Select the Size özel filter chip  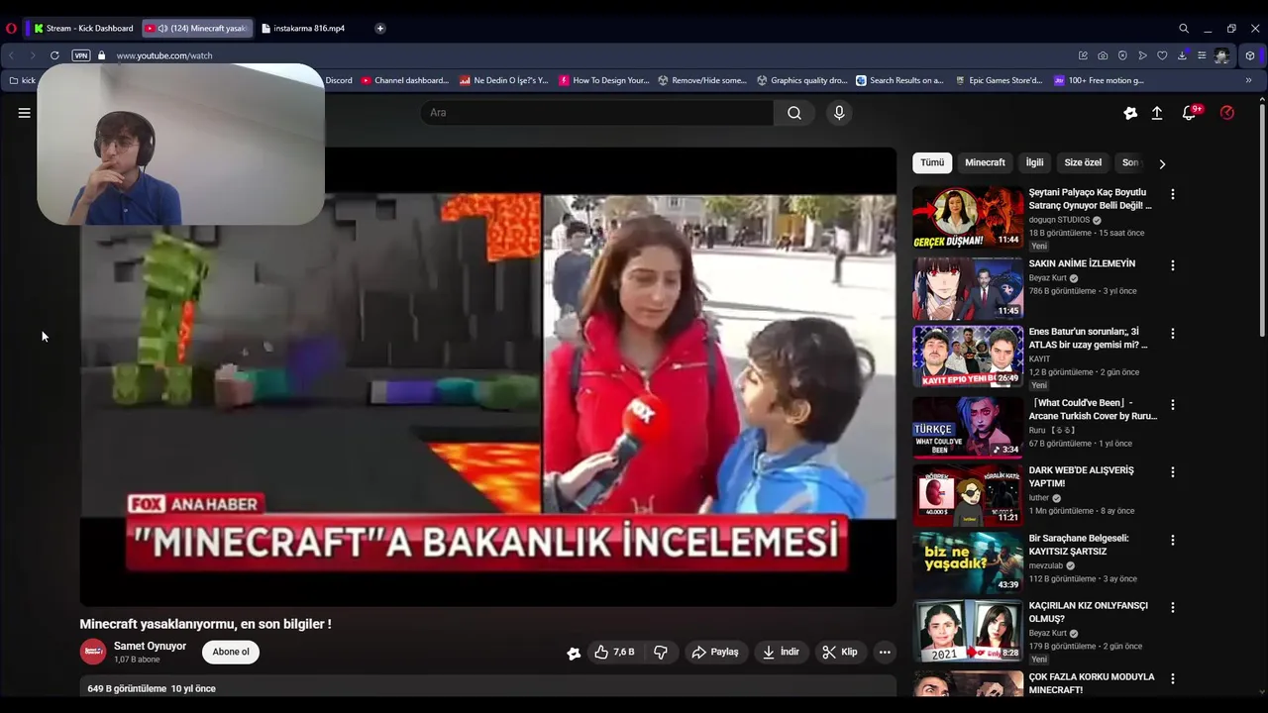(x=1083, y=162)
